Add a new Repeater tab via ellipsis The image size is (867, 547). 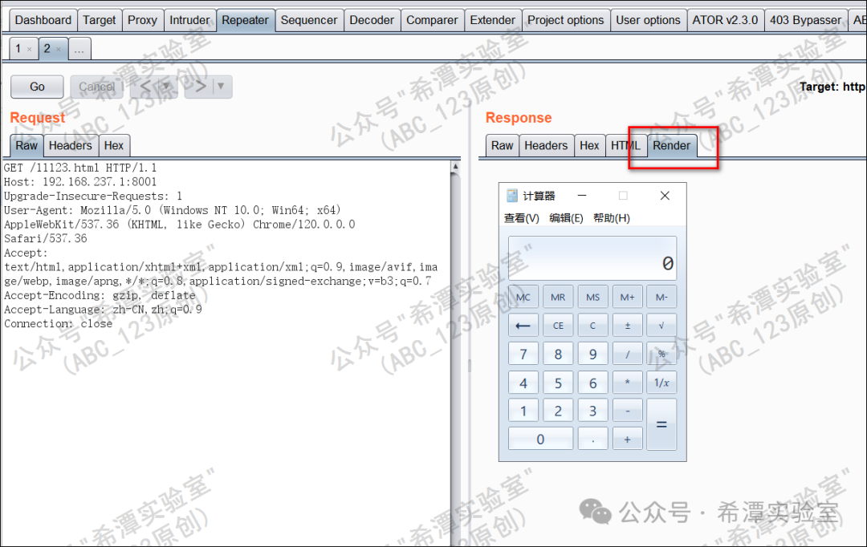79,49
